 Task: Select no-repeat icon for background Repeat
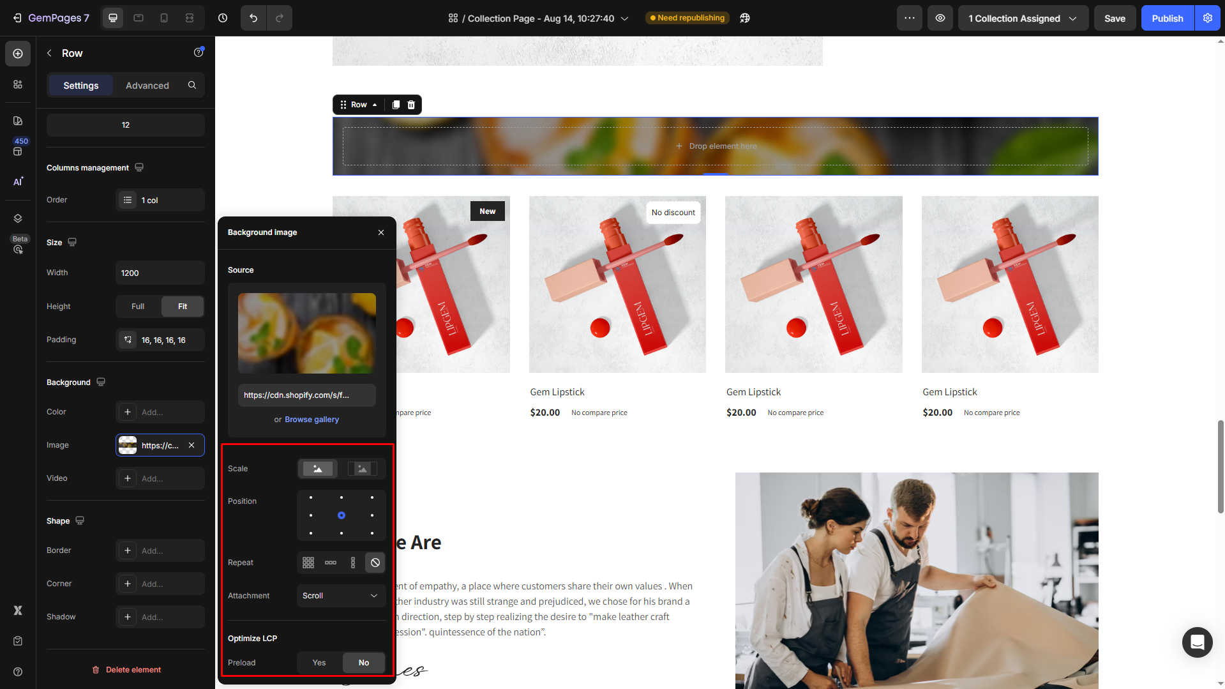coord(375,563)
